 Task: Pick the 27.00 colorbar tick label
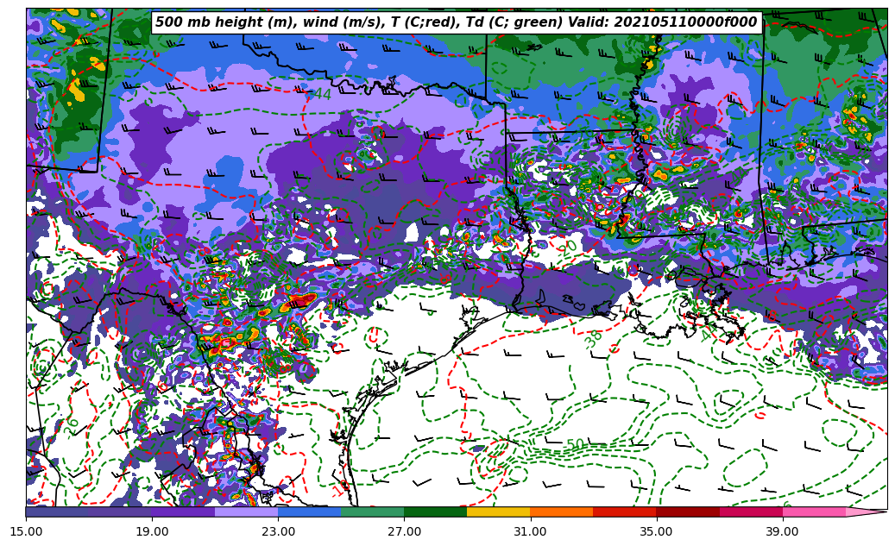[x=404, y=531]
